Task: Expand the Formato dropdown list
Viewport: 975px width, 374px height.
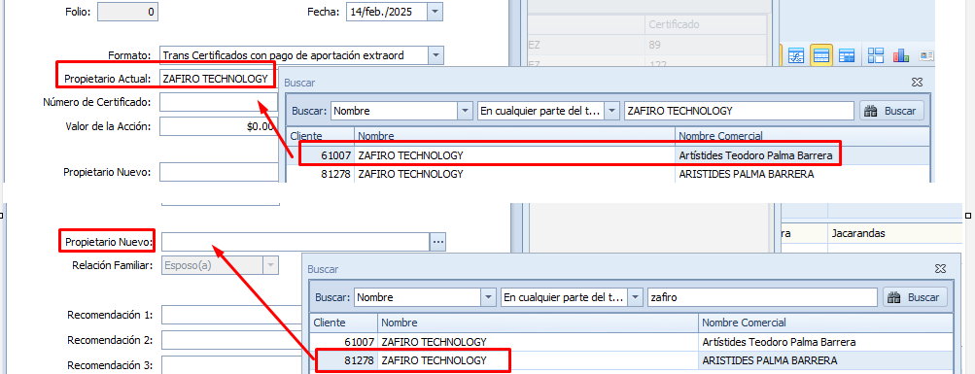Action: [435, 55]
